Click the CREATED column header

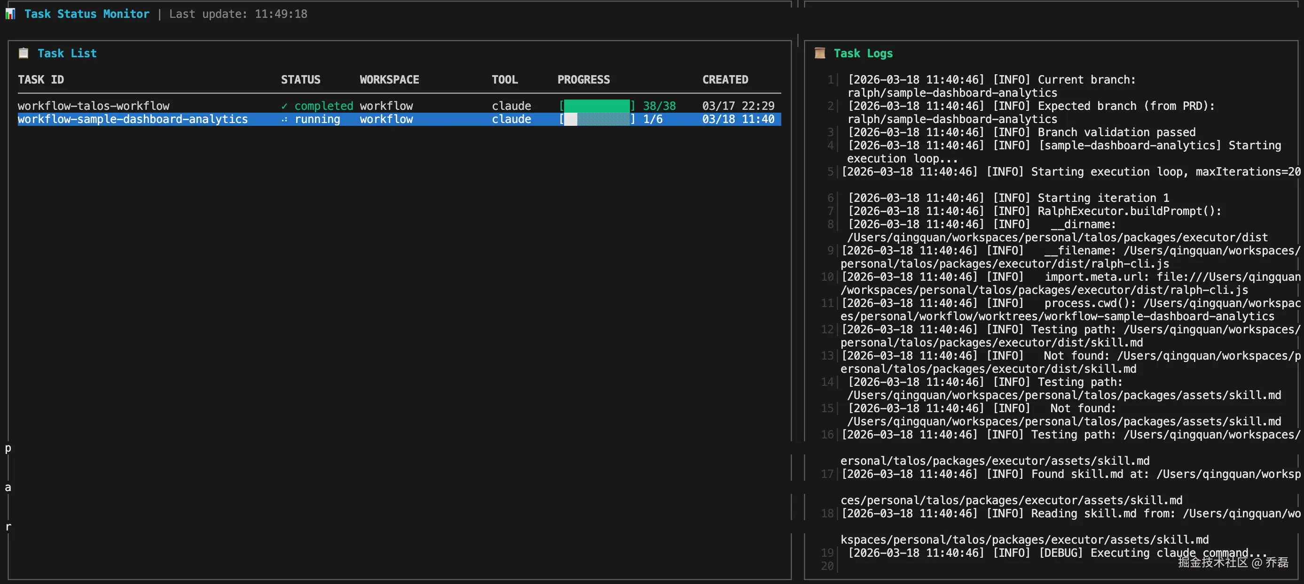[x=725, y=79]
